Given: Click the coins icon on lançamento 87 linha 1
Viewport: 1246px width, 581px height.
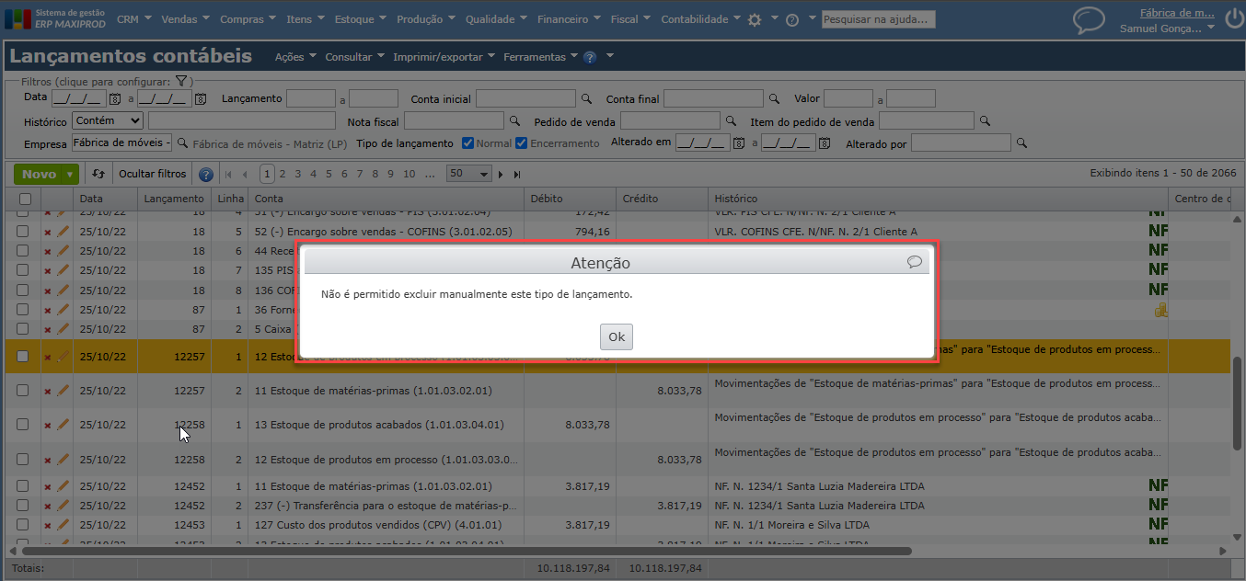Looking at the screenshot, I should [x=1160, y=310].
